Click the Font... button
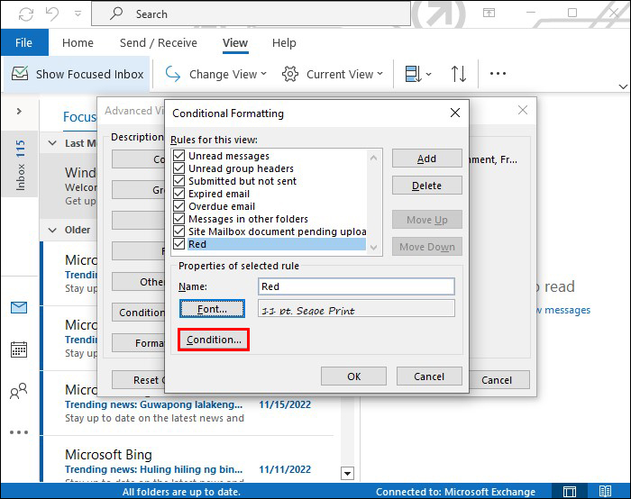This screenshot has height=499, width=631. (212, 309)
